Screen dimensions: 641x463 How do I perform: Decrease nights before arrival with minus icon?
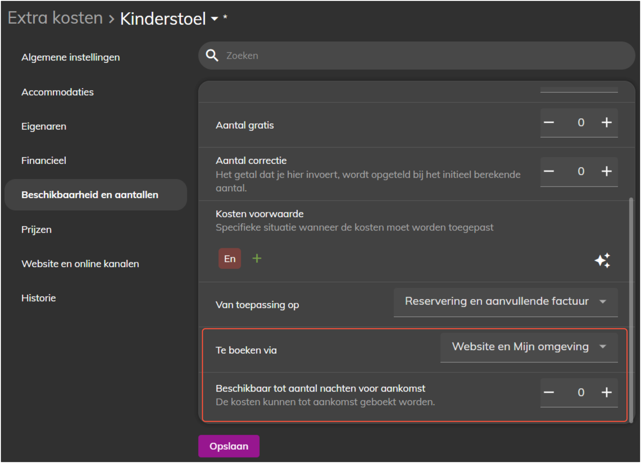[549, 392]
